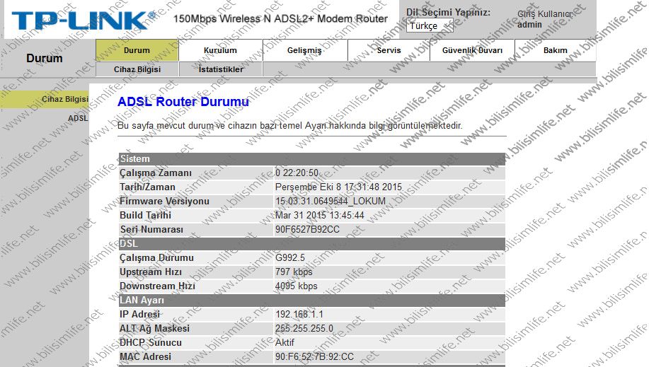Select date value Perşembe Eki 8 2015
The image size is (649, 367).
pos(338,187)
